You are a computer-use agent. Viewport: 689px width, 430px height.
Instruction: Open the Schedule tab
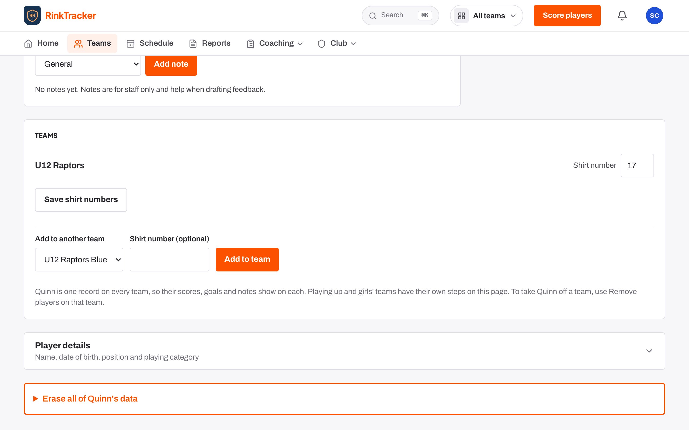tap(150, 44)
